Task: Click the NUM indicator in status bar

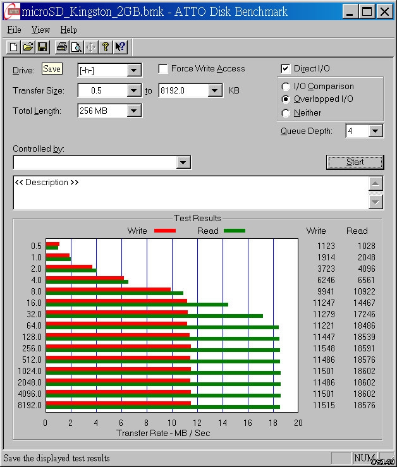Action: 364,458
